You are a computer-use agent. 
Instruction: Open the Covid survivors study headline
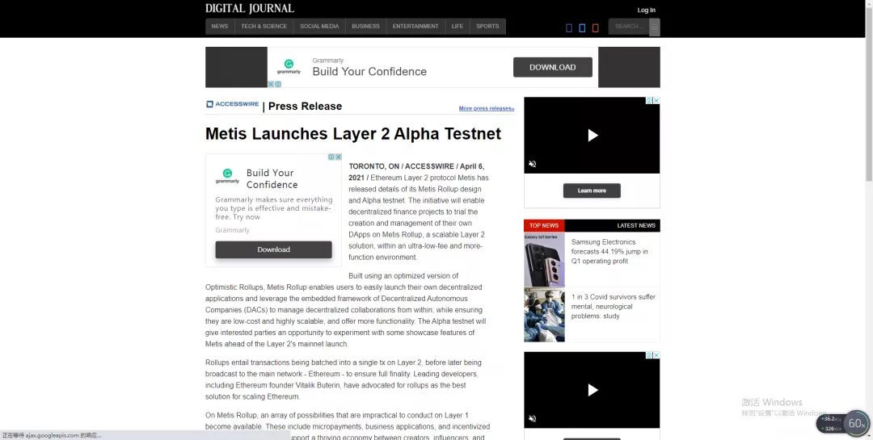click(x=613, y=307)
